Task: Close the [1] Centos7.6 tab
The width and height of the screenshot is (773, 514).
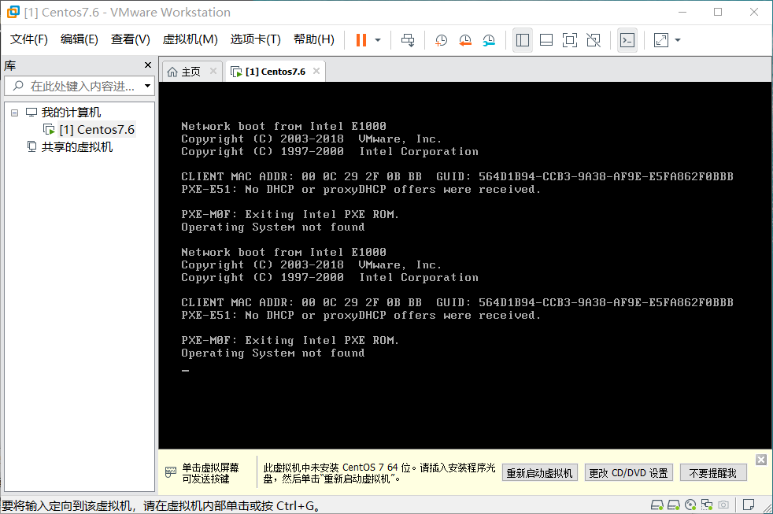Action: [x=316, y=71]
